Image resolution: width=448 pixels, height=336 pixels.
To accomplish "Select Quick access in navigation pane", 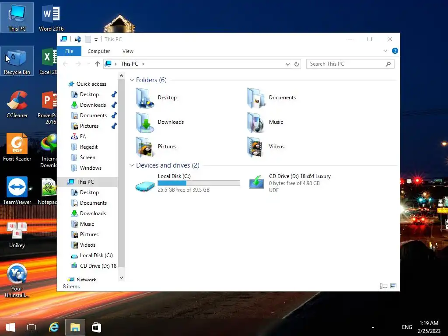I will click(x=87, y=84).
